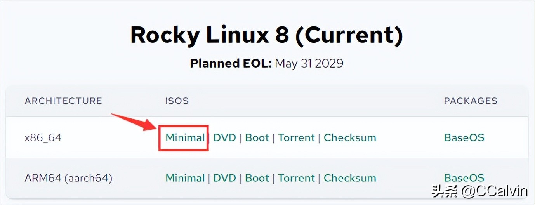Open BaseOS packages for ARM64 (aarch64)
This screenshot has width=535, height=205.
(464, 178)
